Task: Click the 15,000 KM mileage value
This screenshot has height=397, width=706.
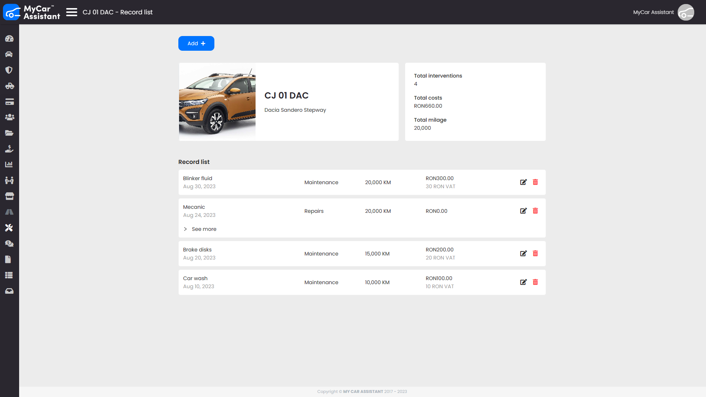Action: pos(377,254)
